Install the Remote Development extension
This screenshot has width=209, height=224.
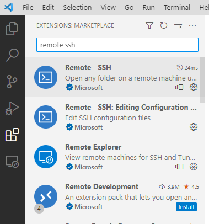pos(186,207)
